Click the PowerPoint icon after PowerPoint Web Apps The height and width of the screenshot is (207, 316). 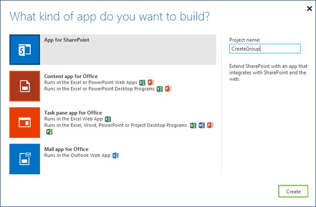point(151,83)
